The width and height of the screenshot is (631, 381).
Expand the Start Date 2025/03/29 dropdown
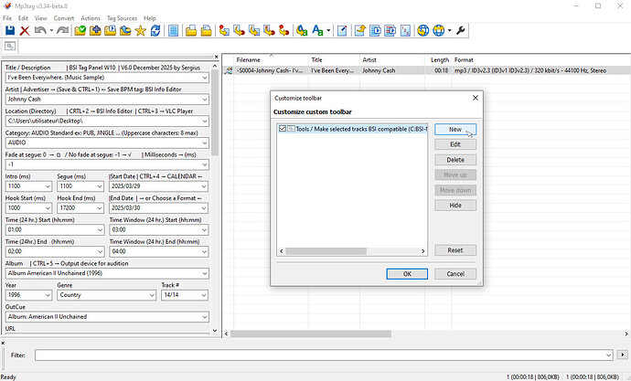204,186
